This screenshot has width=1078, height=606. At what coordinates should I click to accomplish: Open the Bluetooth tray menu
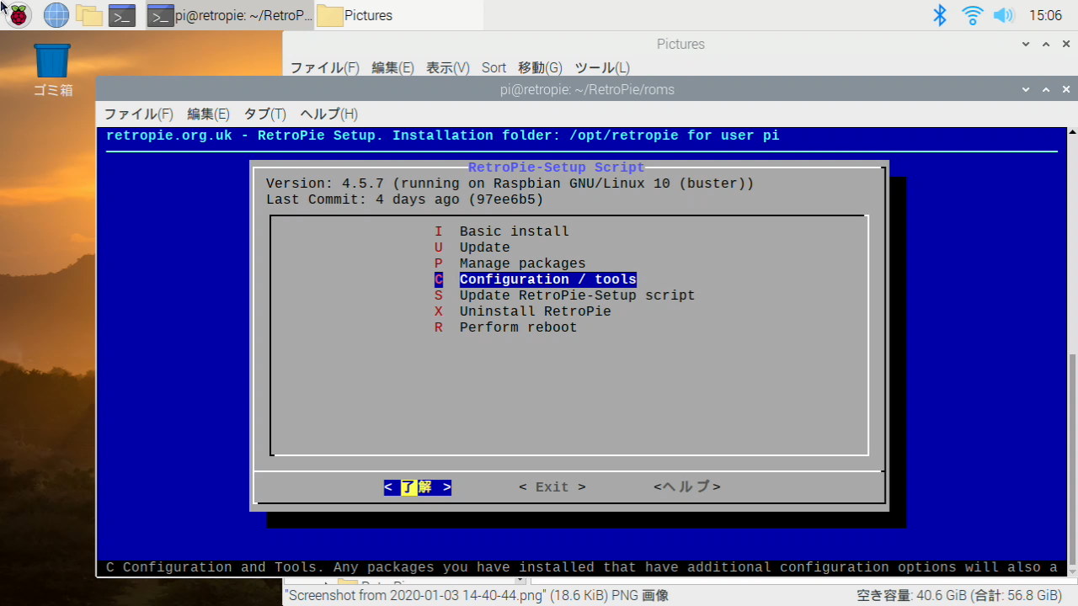point(940,14)
